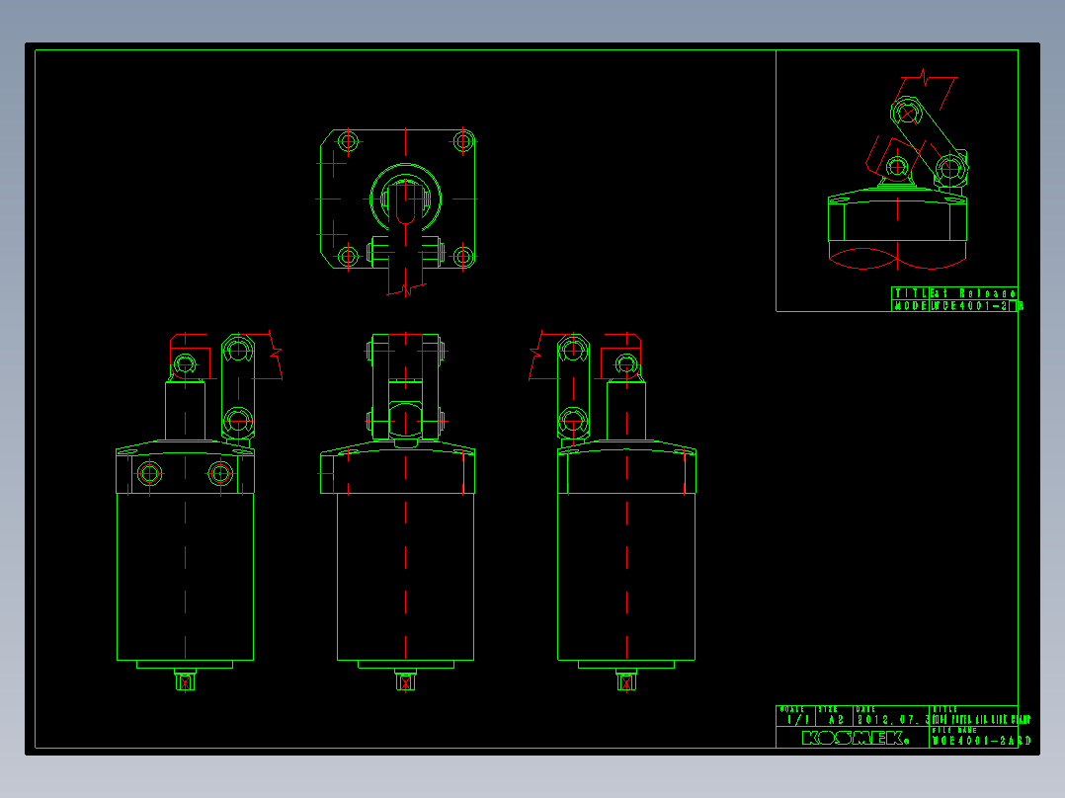Select the size value 'A2'
Screen dimensions: 1065x798
point(836,720)
